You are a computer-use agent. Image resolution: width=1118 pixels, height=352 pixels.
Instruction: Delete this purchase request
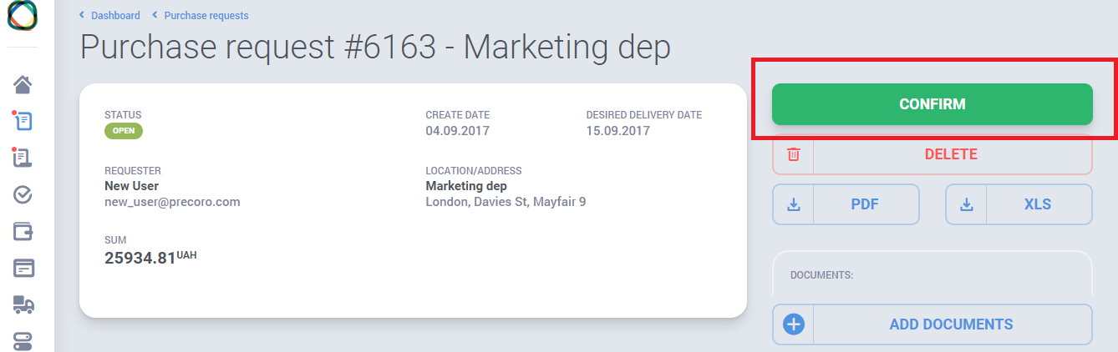point(933,154)
